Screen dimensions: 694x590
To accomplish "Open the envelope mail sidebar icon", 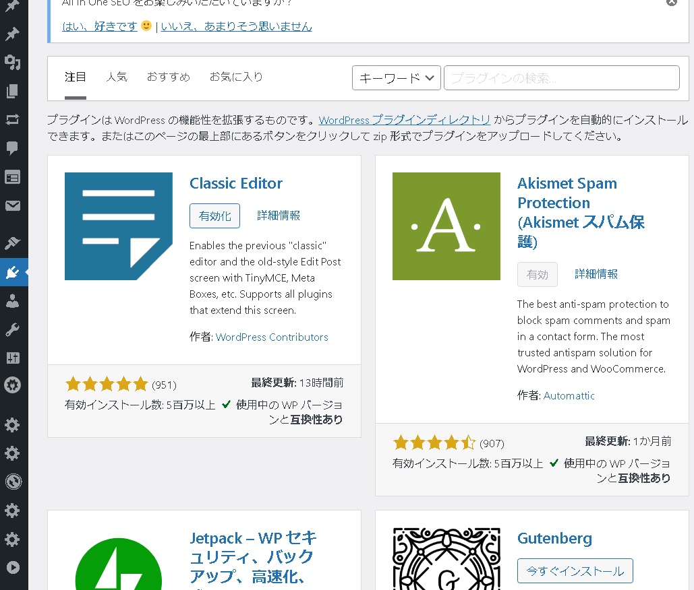I will coord(12,206).
